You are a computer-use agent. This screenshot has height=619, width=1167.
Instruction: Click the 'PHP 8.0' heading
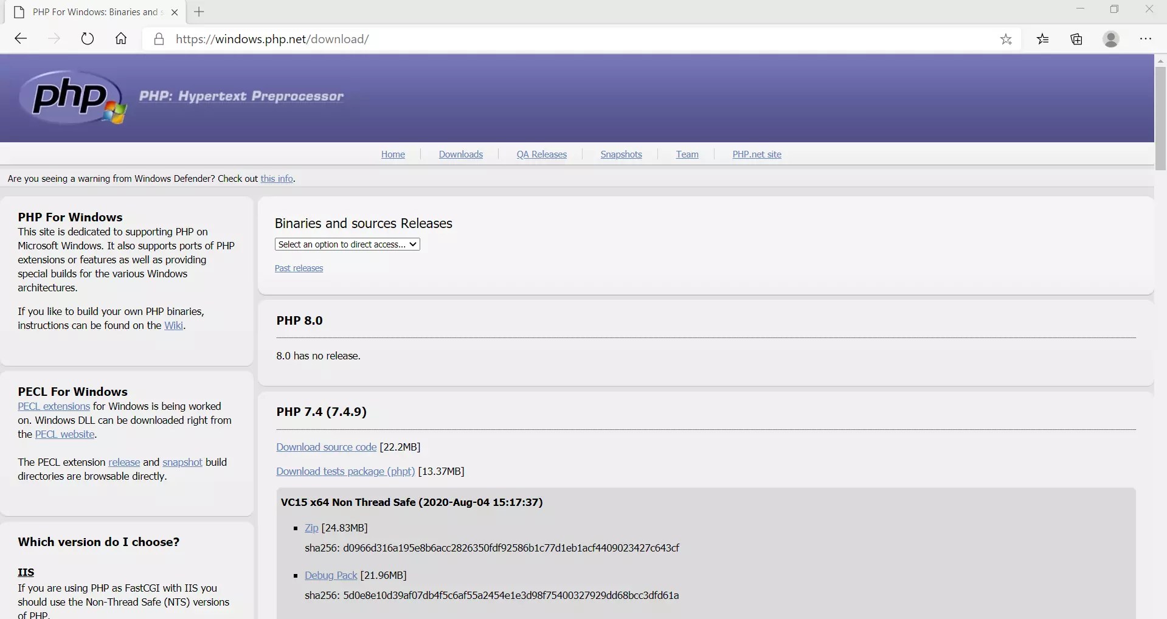[299, 320]
